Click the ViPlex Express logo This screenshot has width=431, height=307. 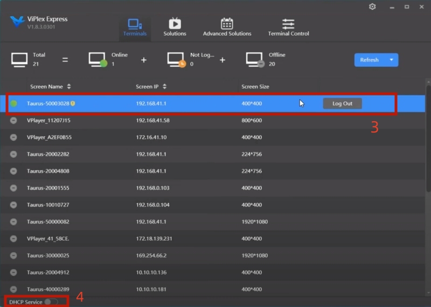coord(17,22)
